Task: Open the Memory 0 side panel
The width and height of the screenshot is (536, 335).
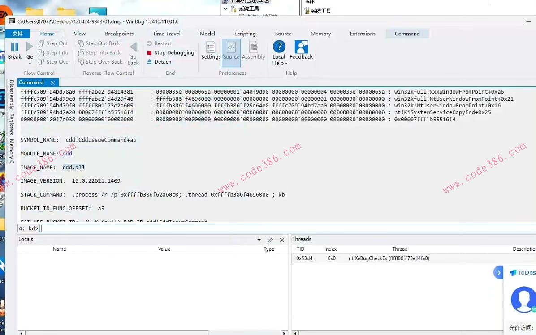Action: (x=11, y=151)
